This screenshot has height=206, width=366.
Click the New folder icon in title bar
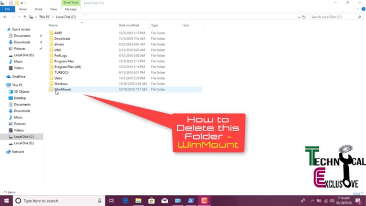click(17, 3)
